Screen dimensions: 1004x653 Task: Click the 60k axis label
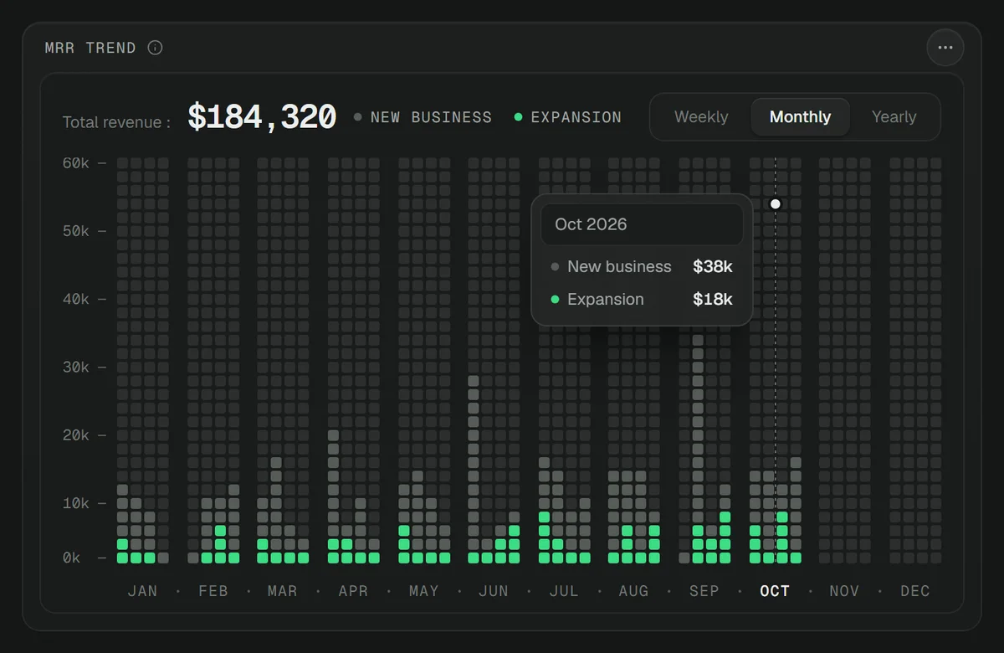[76, 163]
